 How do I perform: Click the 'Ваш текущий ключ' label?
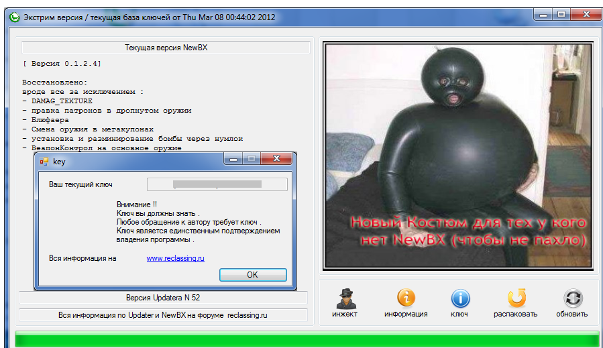(80, 184)
